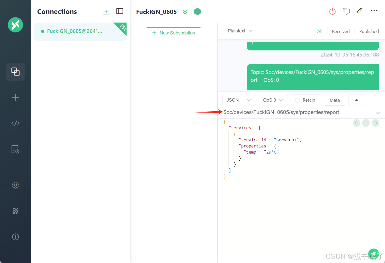
Task: Click the green message count badge 3
Action: point(197,12)
